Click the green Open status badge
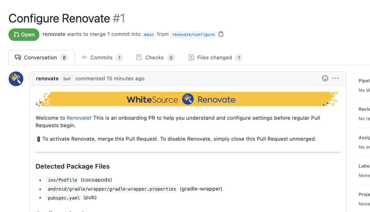The image size is (370, 212). click(24, 35)
